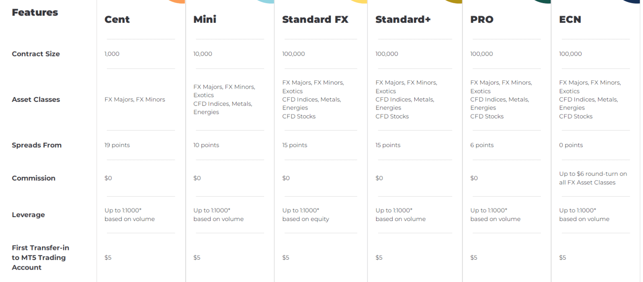Select the Asset Classes row label
The image size is (643, 282).
36,99
